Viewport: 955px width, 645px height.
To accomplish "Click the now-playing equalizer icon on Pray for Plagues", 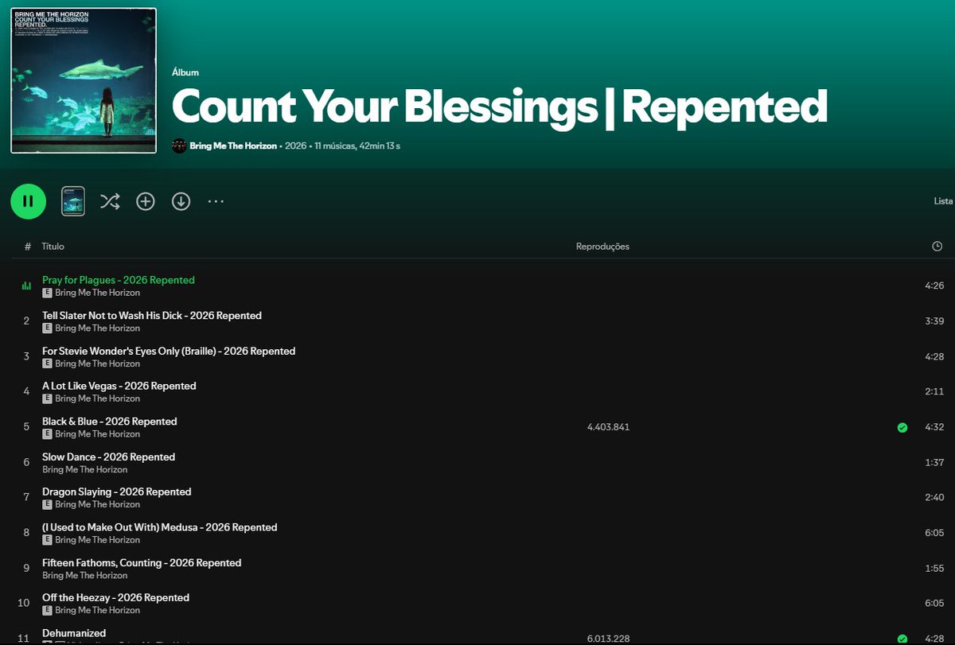I will [26, 286].
